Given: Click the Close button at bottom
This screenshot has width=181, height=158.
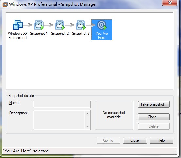Looking at the screenshot, I should 135,140.
